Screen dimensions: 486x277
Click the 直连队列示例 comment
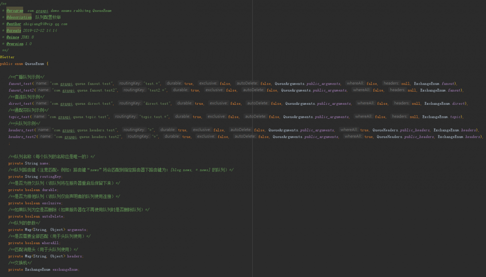click(26, 97)
